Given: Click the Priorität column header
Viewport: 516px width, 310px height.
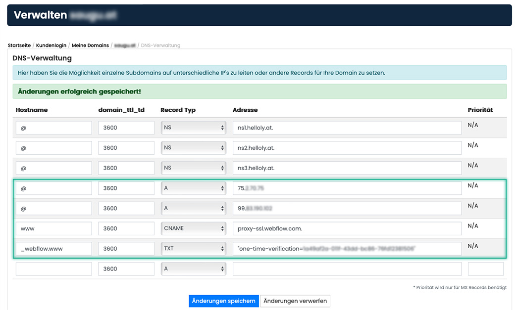Looking at the screenshot, I should (x=480, y=110).
